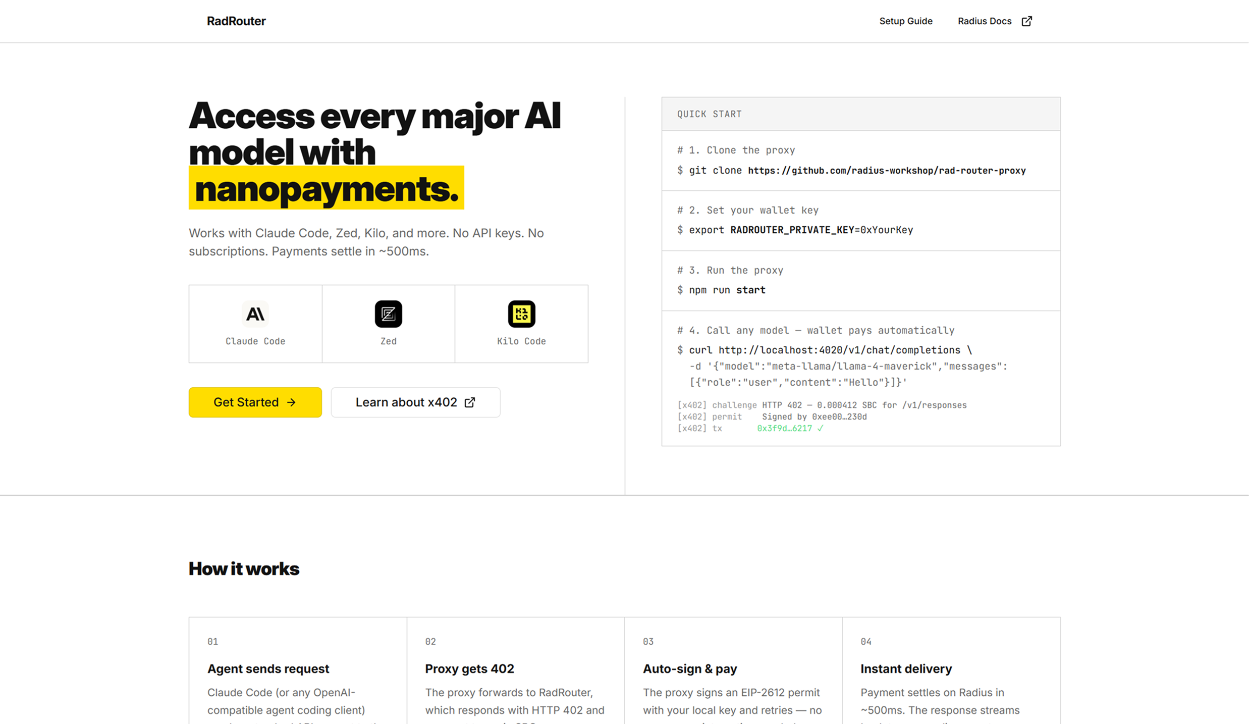This screenshot has width=1249, height=724.
Task: Open Radius Docs in navigation
Action: (x=984, y=21)
